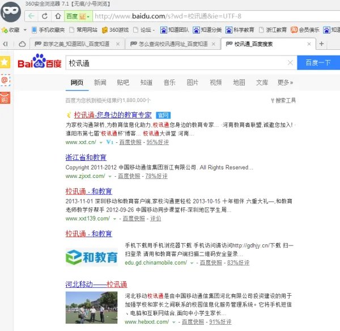The width and height of the screenshot is (340, 331).
Task: Open result 浙江省和教育
Action: coord(86,158)
